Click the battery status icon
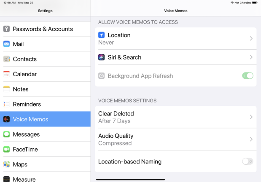Viewport: 261px width, 182px height. click(x=255, y=3)
